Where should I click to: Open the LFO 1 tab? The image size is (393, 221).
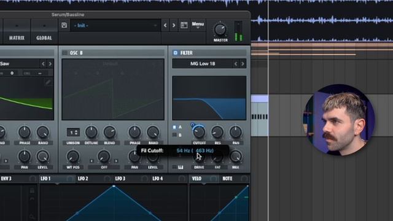pyautogui.click(x=45, y=179)
